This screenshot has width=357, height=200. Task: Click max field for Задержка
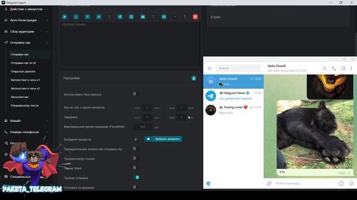181,117
